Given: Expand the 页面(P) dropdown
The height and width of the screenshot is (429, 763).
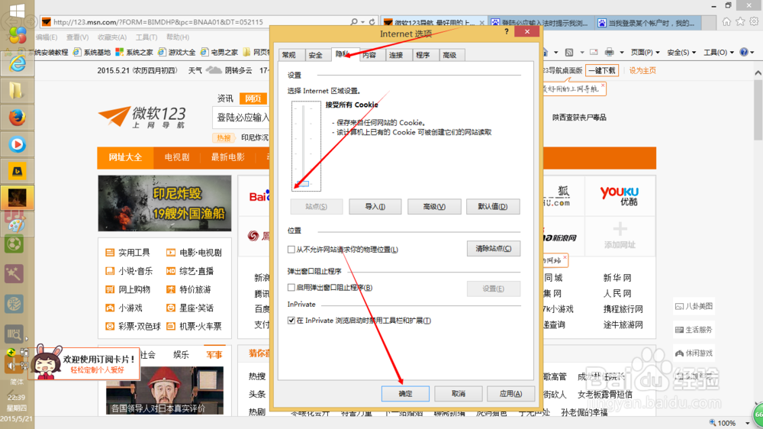Looking at the screenshot, I should pos(645,52).
